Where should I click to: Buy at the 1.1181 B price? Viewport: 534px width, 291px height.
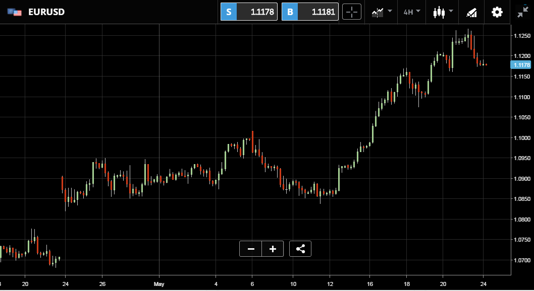pyautogui.click(x=310, y=12)
